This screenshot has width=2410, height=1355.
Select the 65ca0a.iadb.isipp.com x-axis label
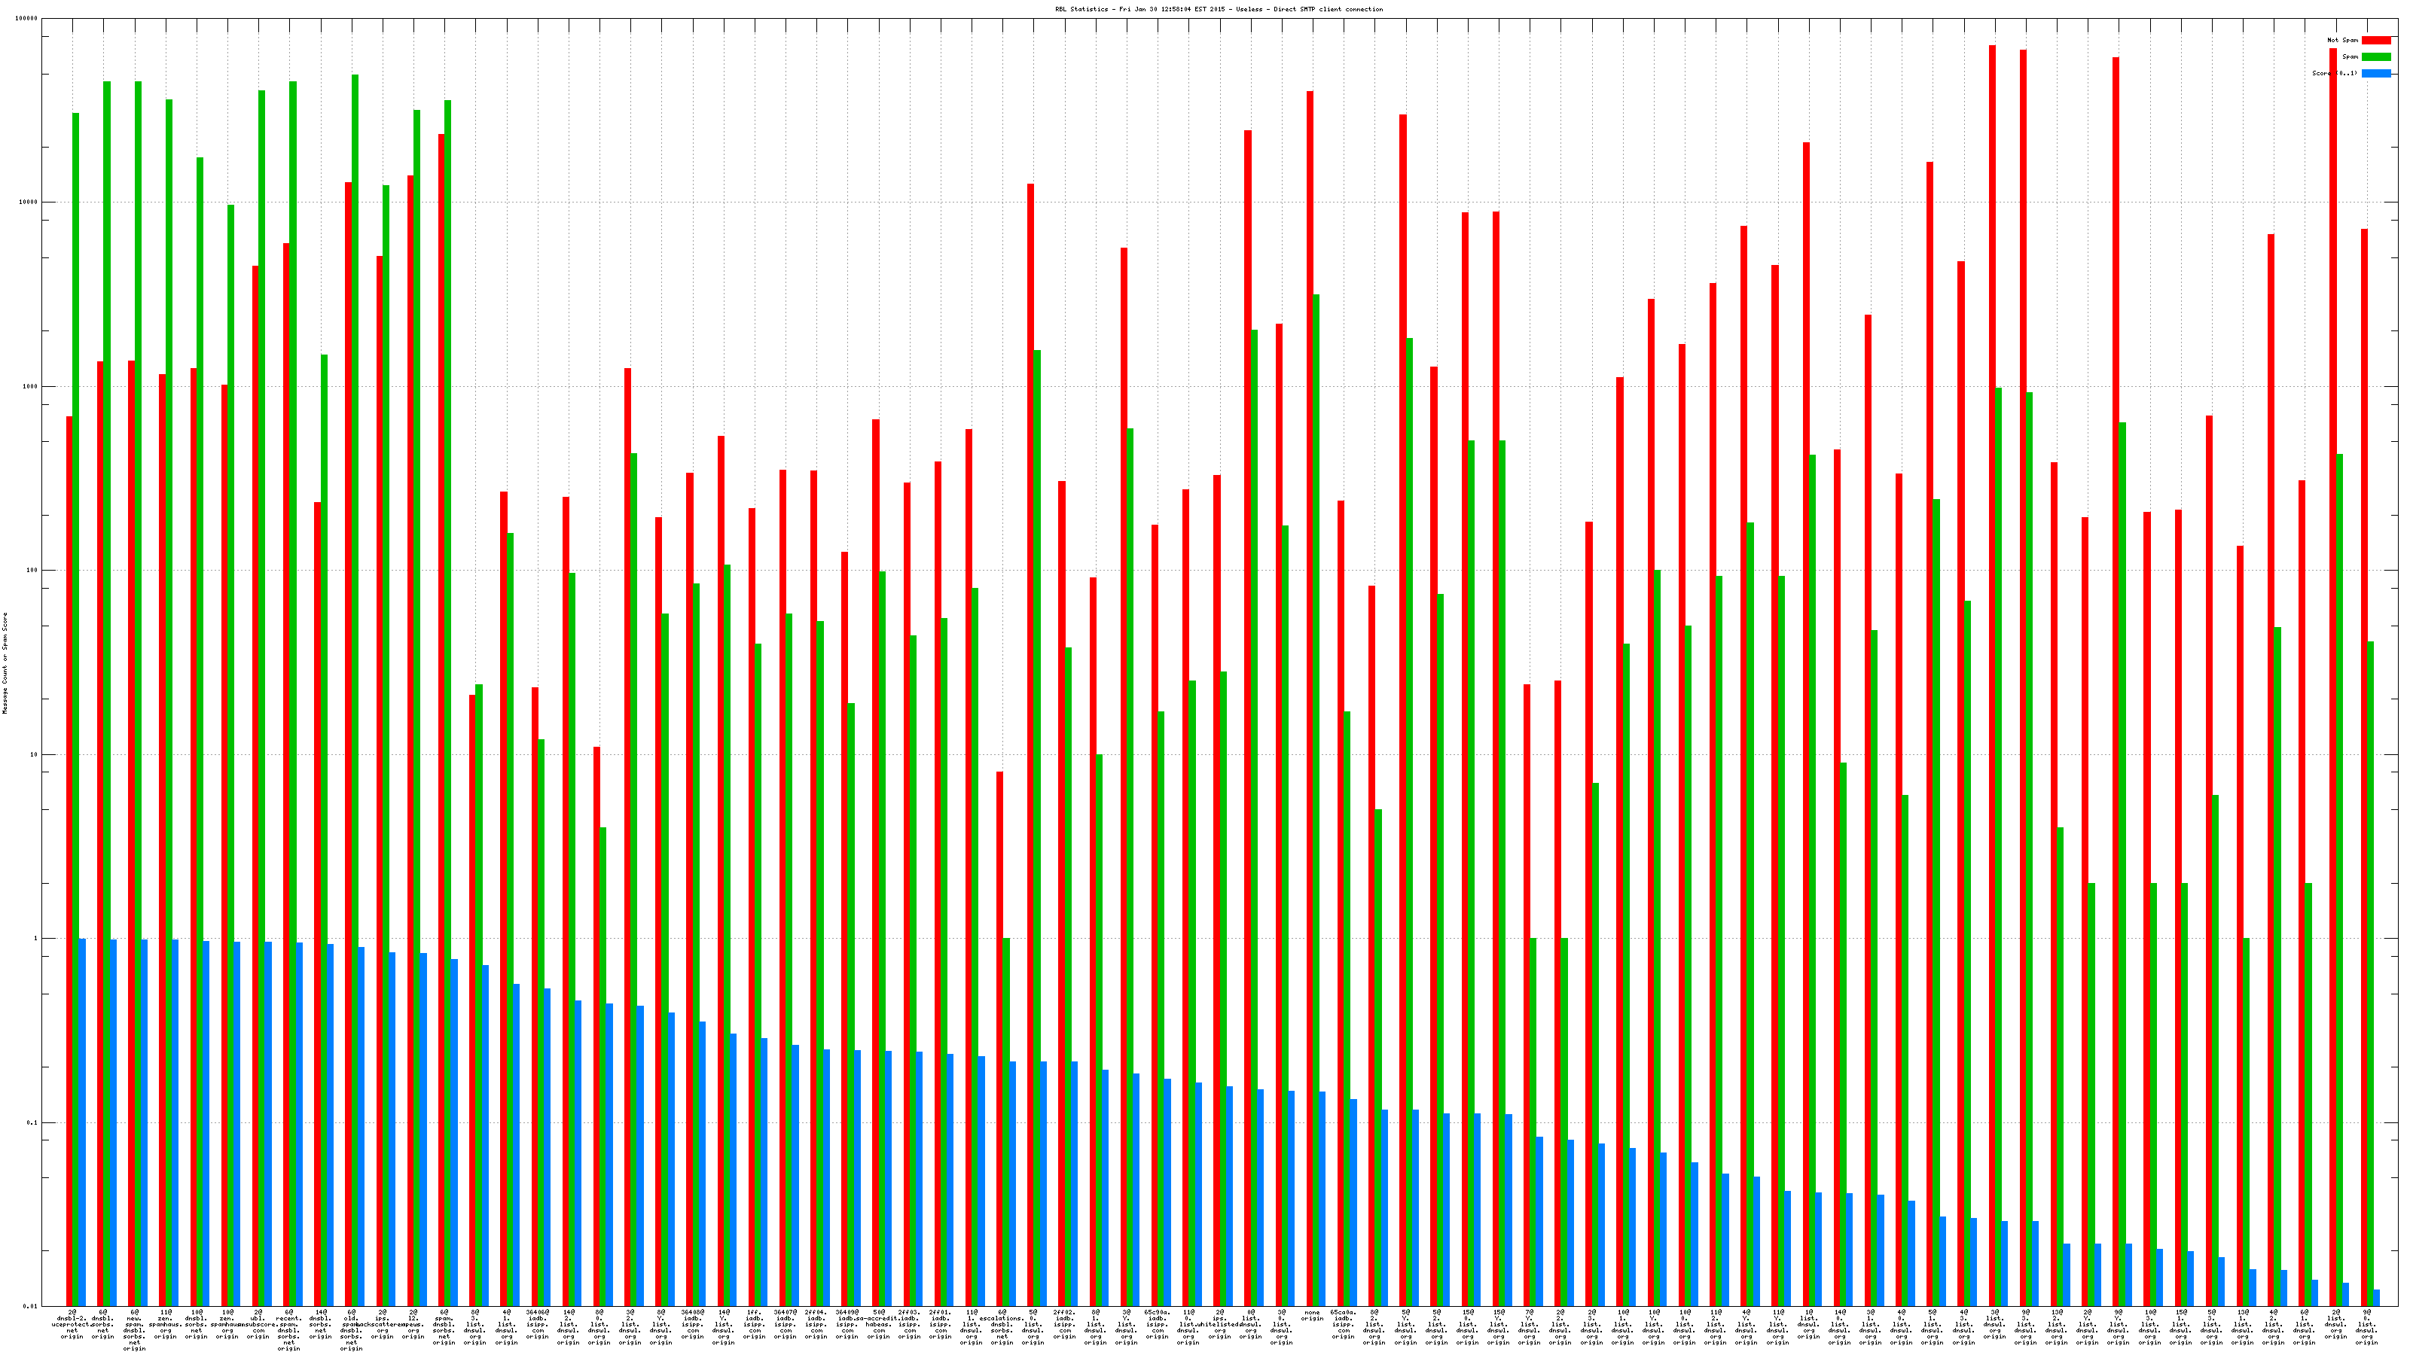coord(1343,1324)
